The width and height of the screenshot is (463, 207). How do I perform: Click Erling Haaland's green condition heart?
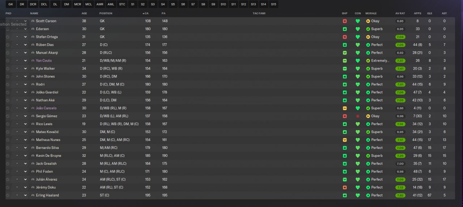[x=358, y=195]
